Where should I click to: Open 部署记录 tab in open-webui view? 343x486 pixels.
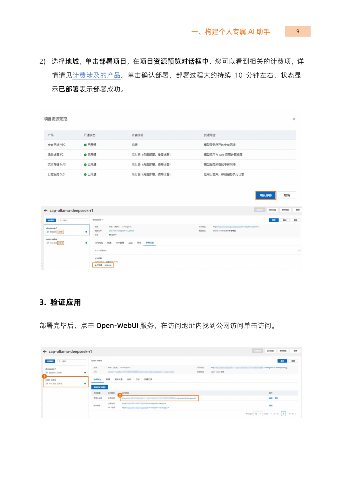tap(148, 379)
